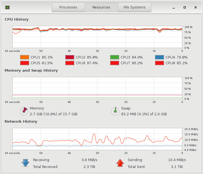The image size is (203, 174).
Task: Click the CPU1 85.1% label
Action: point(42,57)
